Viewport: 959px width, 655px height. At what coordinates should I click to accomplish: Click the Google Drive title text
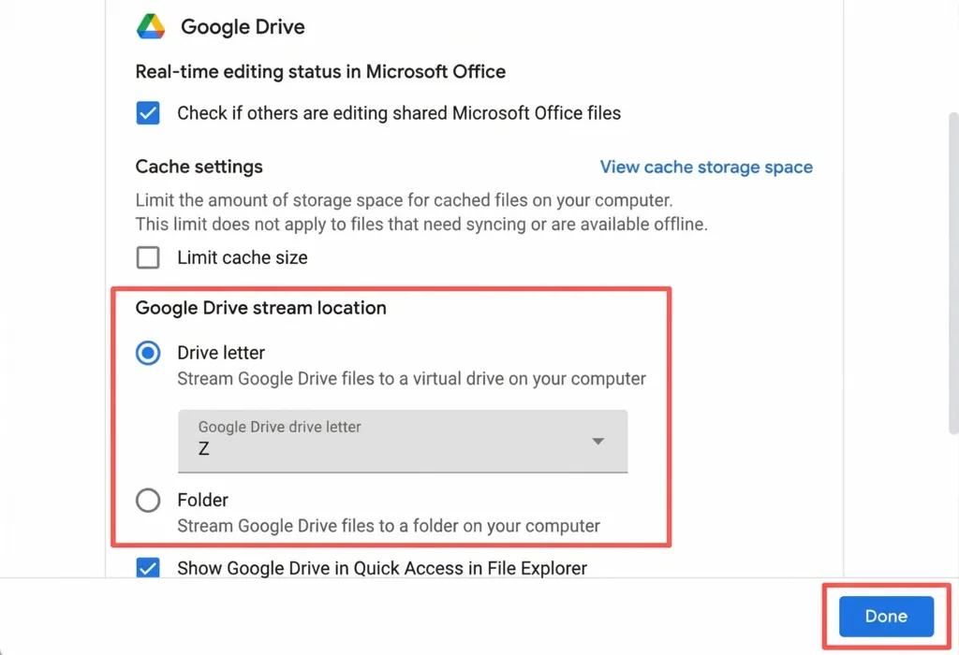[243, 26]
